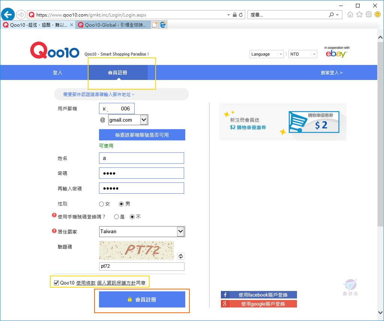
Task: Sign up using Google account button
Action: (x=259, y=304)
